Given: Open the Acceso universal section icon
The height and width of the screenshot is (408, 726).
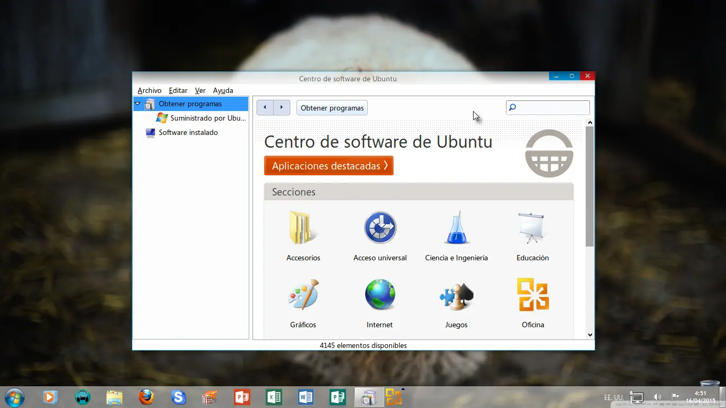Looking at the screenshot, I should coord(380,227).
